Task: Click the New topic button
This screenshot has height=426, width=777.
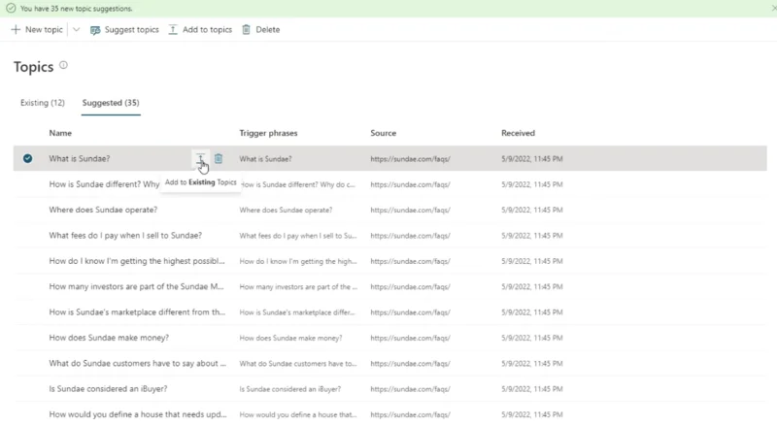Action: (x=37, y=30)
